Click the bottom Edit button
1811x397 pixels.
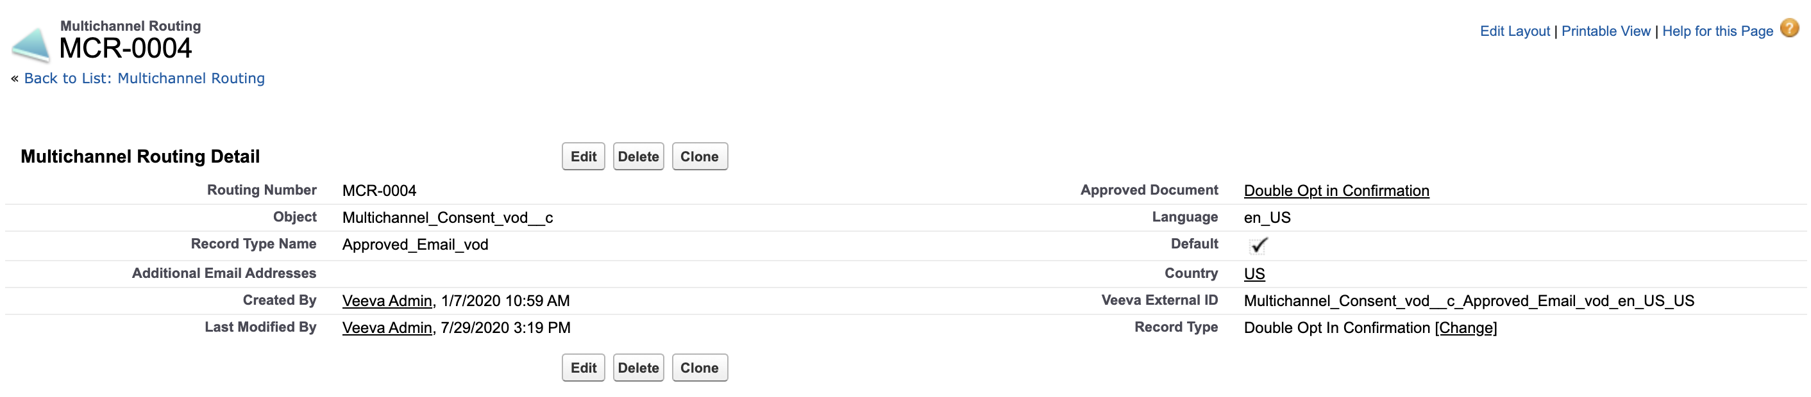point(583,368)
